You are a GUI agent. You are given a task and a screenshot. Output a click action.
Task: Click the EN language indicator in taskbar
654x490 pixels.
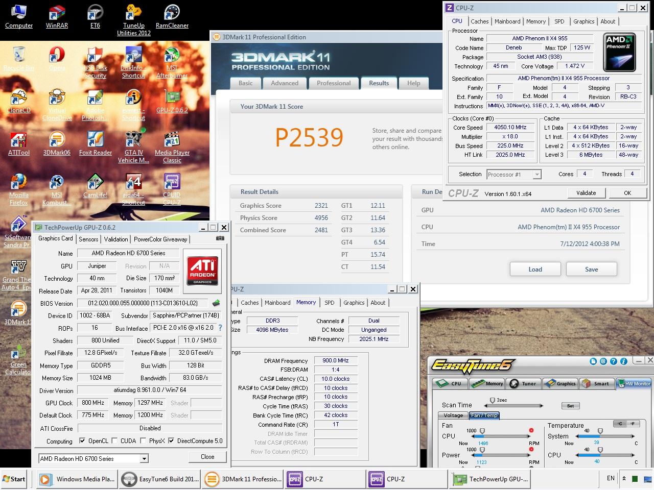(x=611, y=478)
